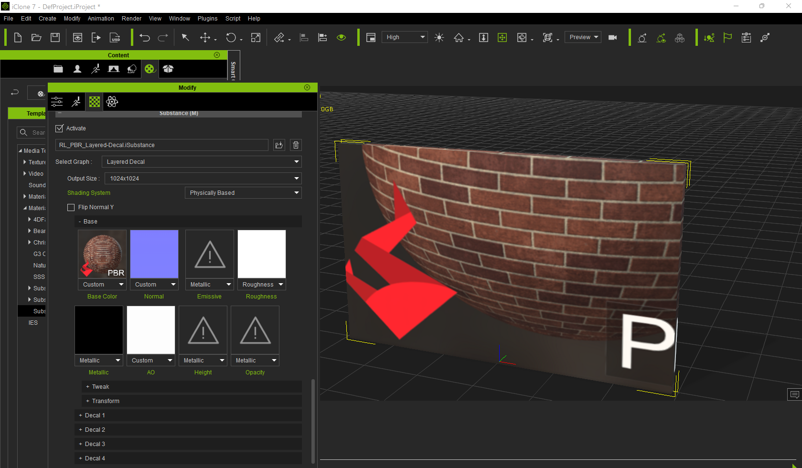Screen dimensions: 802x468
Task: Click the load substance file icon
Action: [279, 145]
